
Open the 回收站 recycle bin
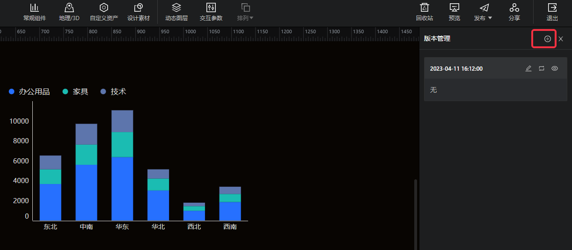click(x=425, y=12)
